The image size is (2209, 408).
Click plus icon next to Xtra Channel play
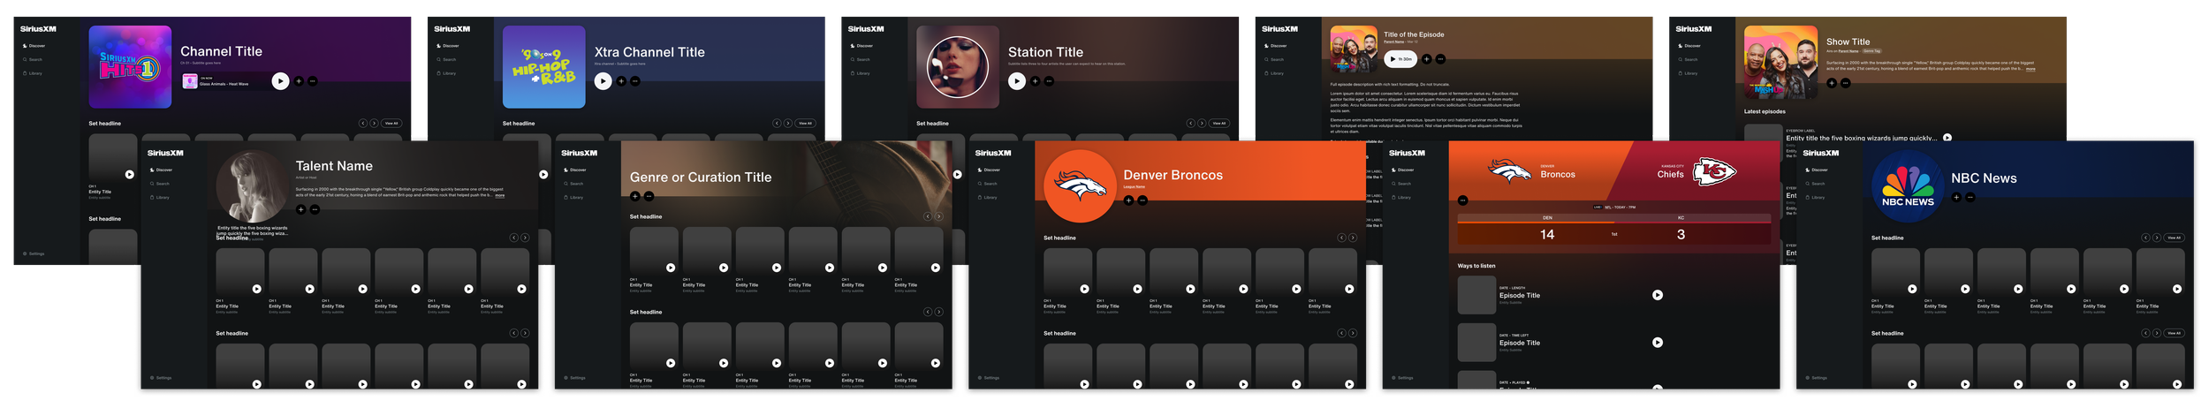pos(621,81)
